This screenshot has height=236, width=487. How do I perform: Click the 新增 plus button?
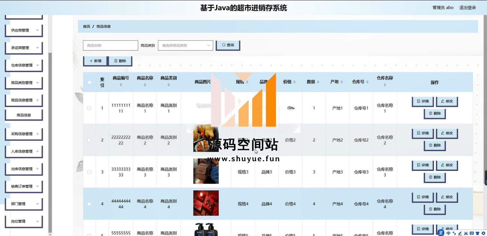click(x=96, y=61)
